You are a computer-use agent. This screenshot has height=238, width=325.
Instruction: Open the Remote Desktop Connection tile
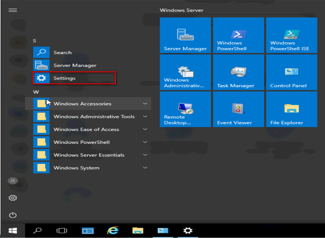tap(185, 109)
